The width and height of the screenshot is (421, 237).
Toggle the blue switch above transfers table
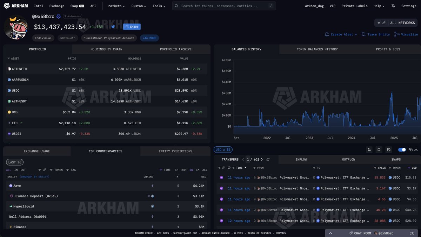(402, 150)
